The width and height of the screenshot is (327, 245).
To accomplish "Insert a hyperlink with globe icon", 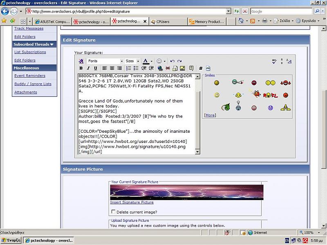I will pos(160,68).
